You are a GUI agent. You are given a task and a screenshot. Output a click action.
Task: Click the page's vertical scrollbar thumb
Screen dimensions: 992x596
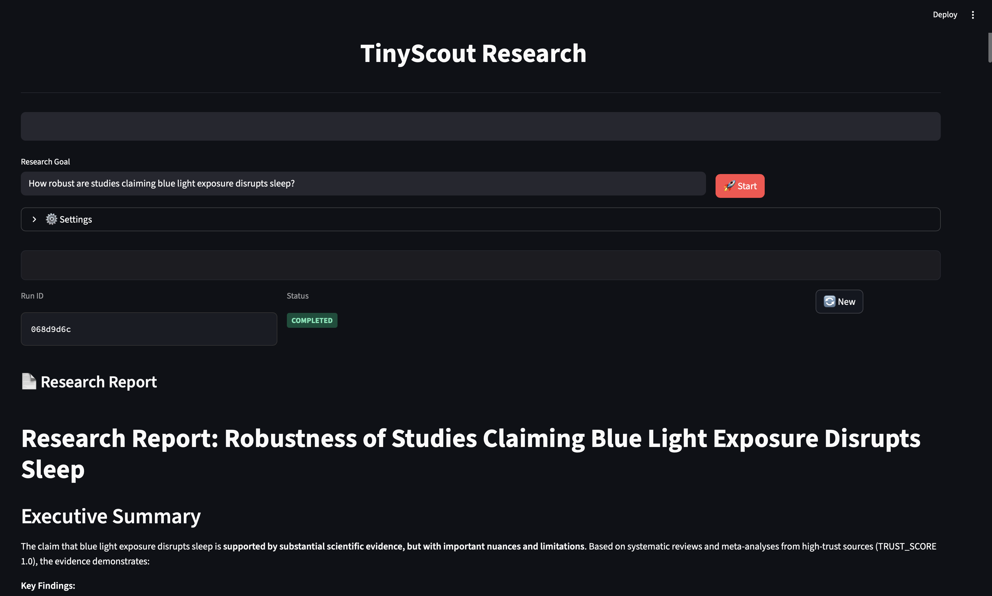(990, 47)
